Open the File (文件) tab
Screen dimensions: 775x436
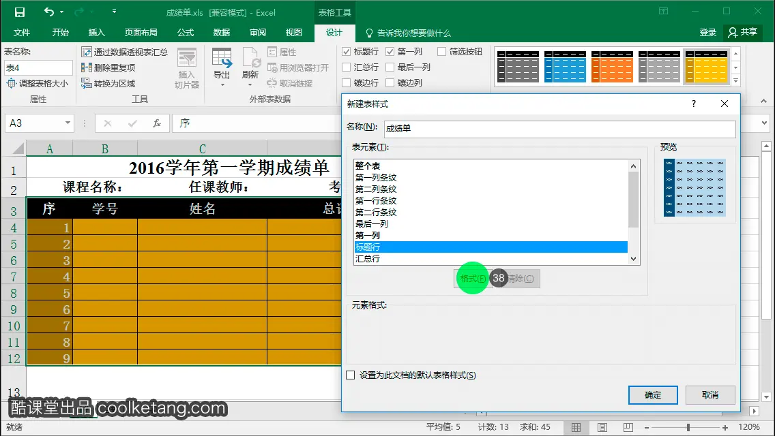coord(21,33)
